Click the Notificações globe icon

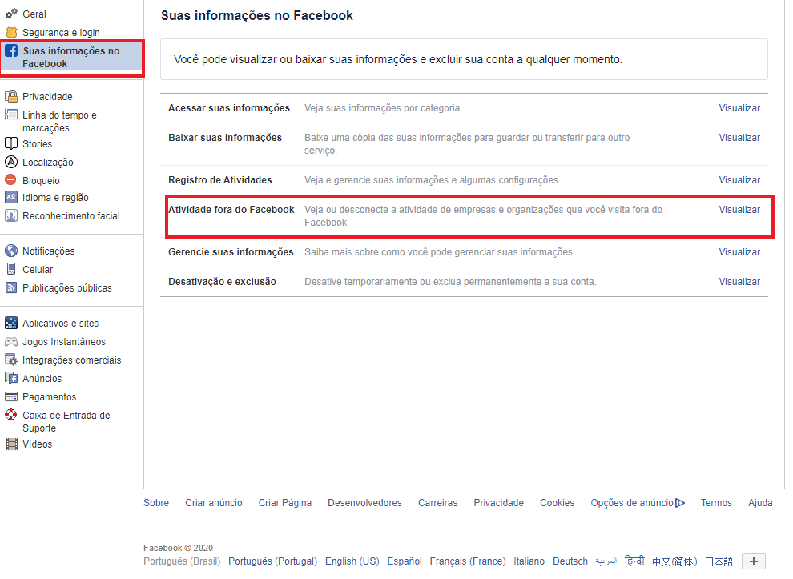tap(11, 251)
